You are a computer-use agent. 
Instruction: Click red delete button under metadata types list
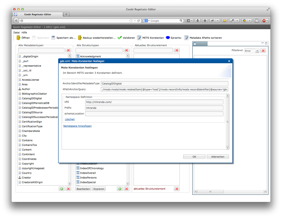(x=68, y=189)
